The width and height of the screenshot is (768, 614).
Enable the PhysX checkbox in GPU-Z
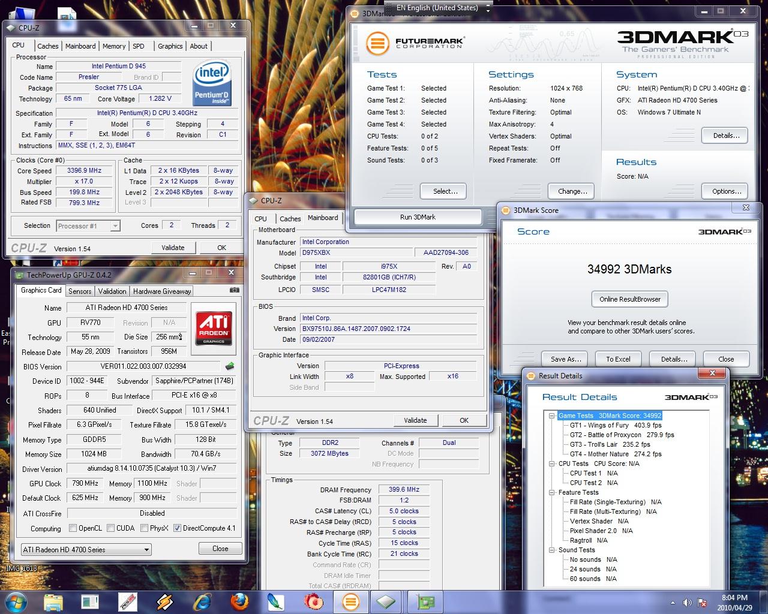144,528
